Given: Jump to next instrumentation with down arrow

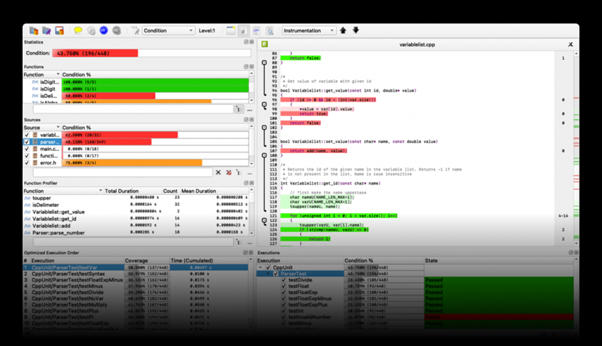Looking at the screenshot, I should tap(356, 31).
